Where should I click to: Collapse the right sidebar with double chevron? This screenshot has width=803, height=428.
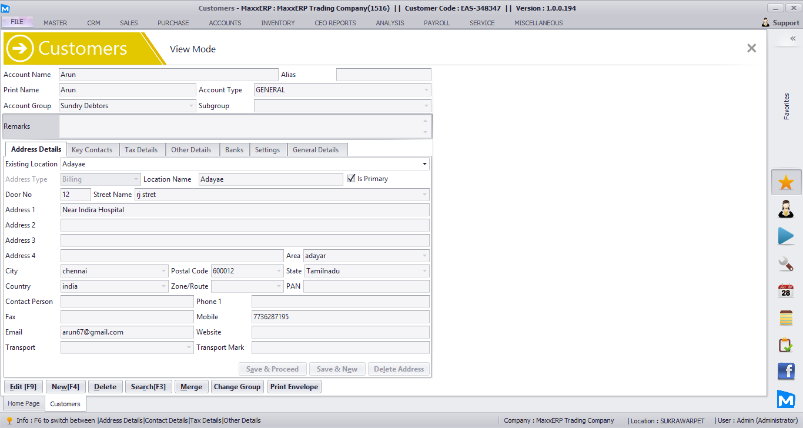tap(792, 38)
